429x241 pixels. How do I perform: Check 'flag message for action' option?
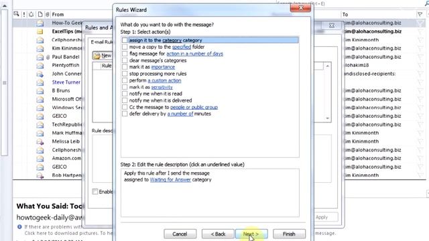[125, 54]
